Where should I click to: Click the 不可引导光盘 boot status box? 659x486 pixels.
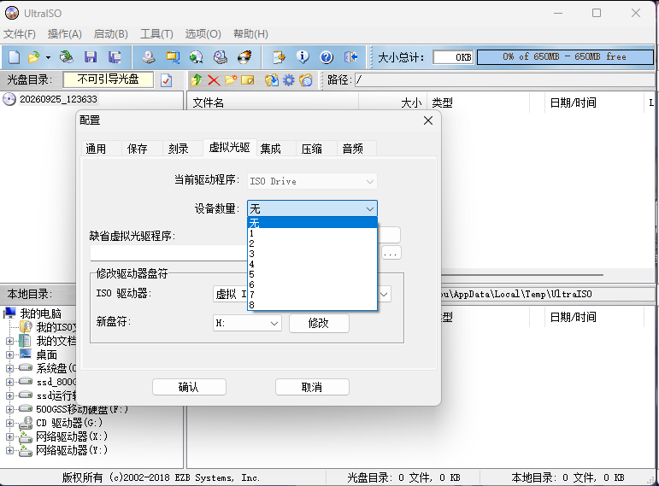108,79
